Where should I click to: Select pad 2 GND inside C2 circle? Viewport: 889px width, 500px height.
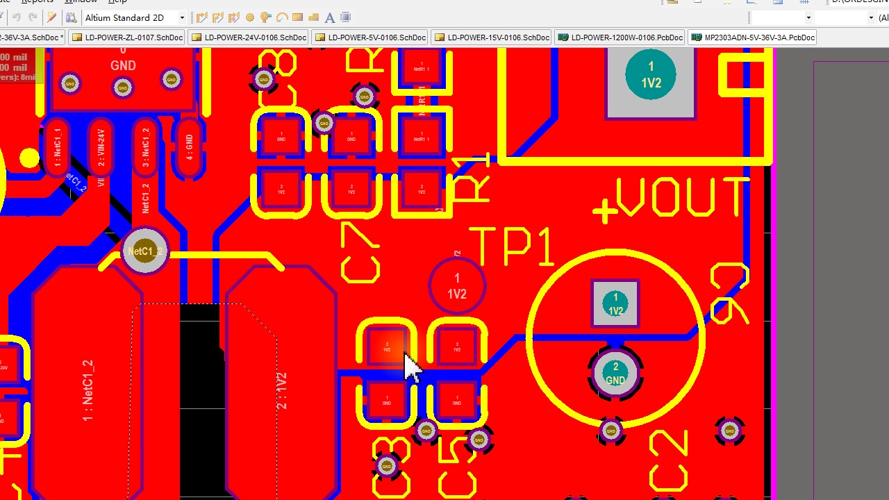pos(615,374)
